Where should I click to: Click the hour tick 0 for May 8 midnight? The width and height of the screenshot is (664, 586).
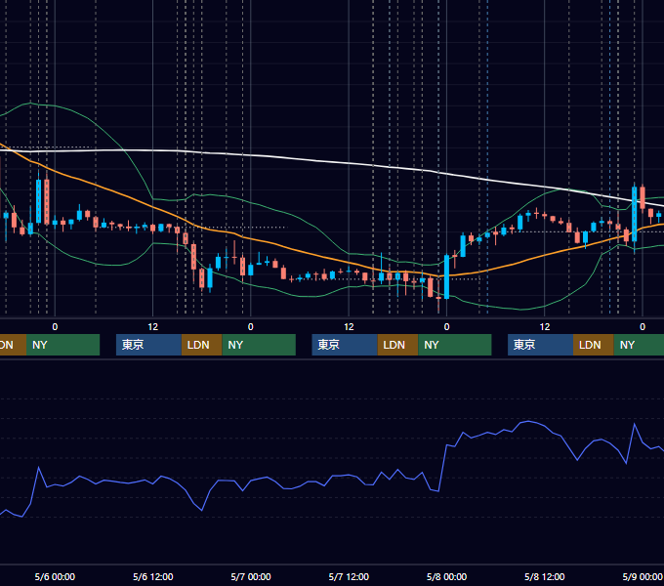(x=446, y=327)
